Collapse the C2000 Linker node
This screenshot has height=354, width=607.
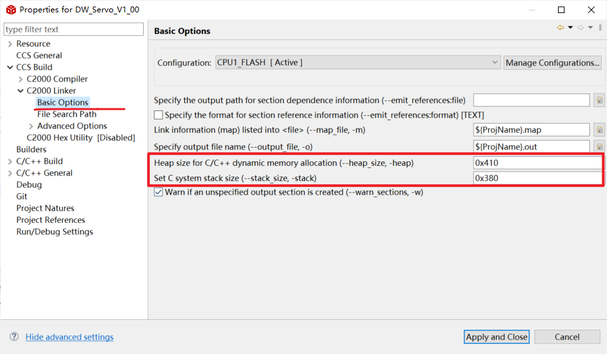coord(20,91)
